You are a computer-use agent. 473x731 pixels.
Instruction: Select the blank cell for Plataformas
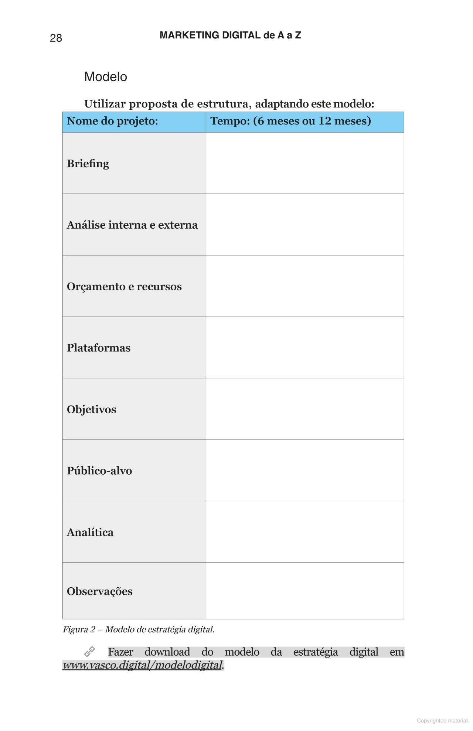pos(304,348)
